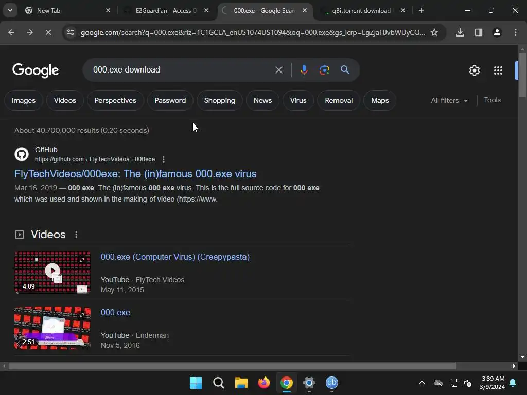The height and width of the screenshot is (395, 527).
Task: Show hidden tray icons chevron
Action: click(x=422, y=383)
